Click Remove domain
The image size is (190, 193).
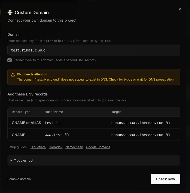click(19, 179)
